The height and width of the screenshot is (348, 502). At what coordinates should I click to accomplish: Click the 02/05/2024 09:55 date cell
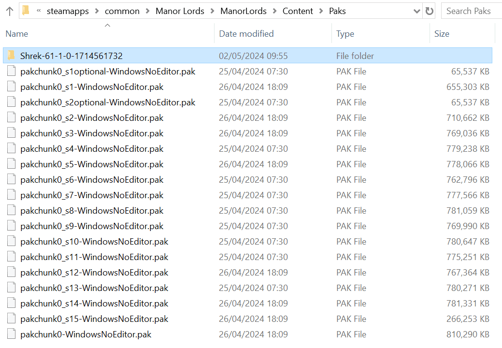tap(253, 56)
